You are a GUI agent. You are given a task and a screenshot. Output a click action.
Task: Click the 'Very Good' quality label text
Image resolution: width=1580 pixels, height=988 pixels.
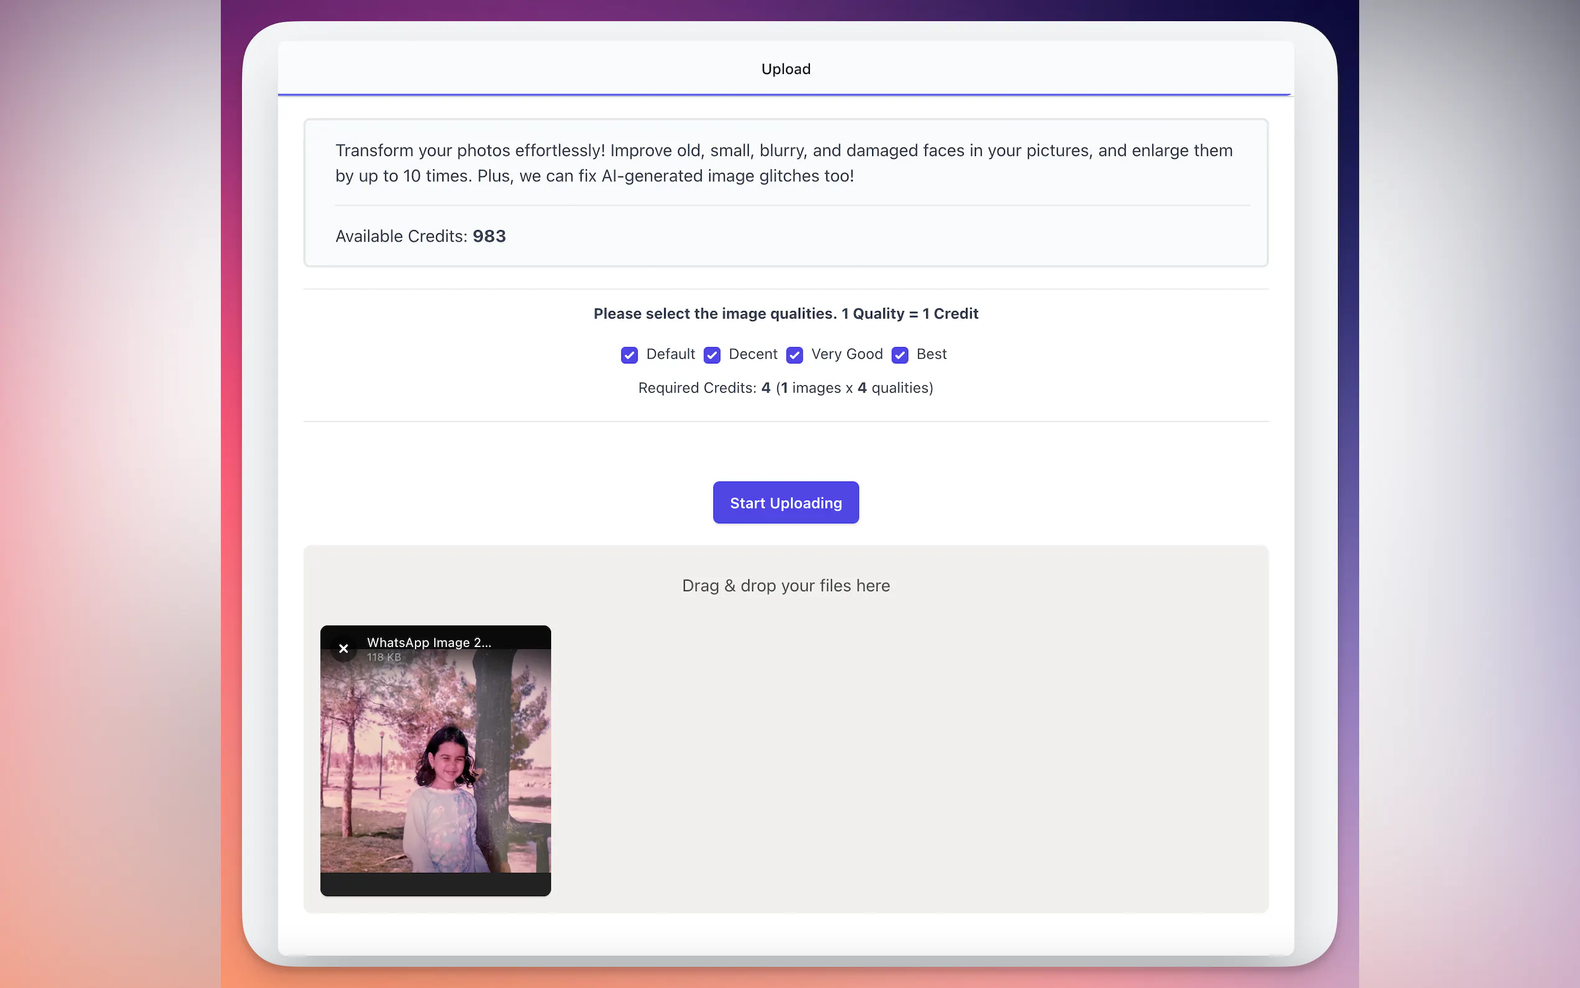(x=846, y=354)
